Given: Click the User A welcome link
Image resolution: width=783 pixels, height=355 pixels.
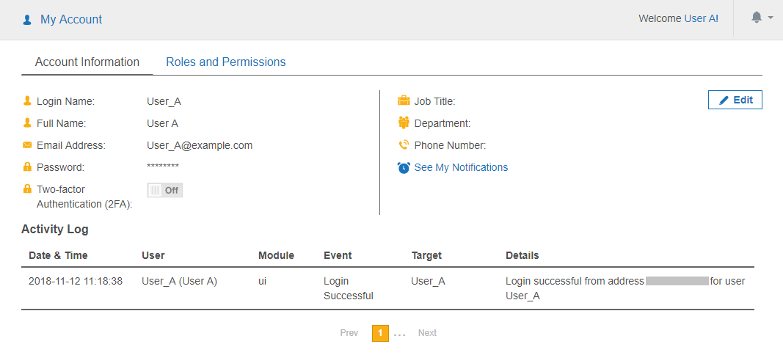Looking at the screenshot, I should tap(699, 19).
